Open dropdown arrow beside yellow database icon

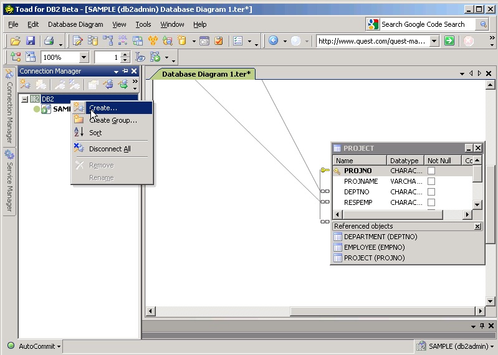[194, 41]
